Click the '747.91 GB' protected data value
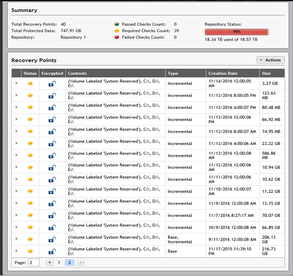Viewport: 293px width, 276px height. (71, 31)
